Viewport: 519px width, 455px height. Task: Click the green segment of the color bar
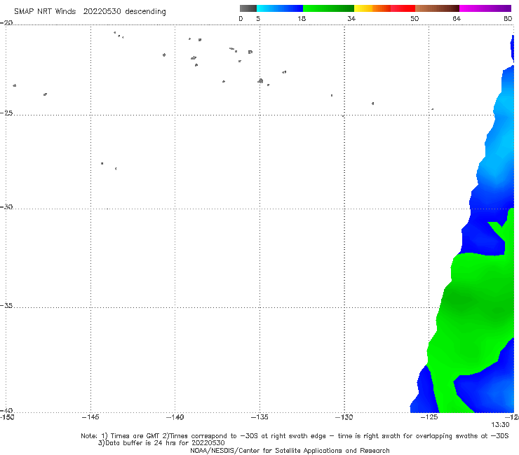(x=328, y=8)
